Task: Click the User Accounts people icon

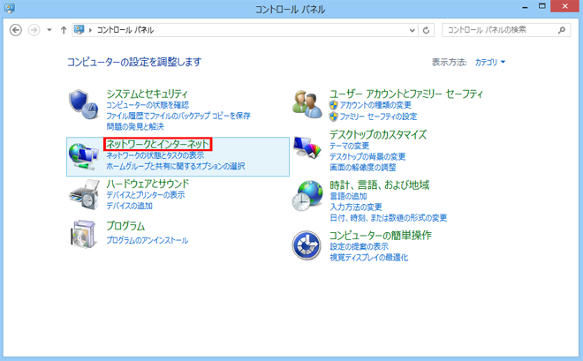Action: pyautogui.click(x=308, y=103)
